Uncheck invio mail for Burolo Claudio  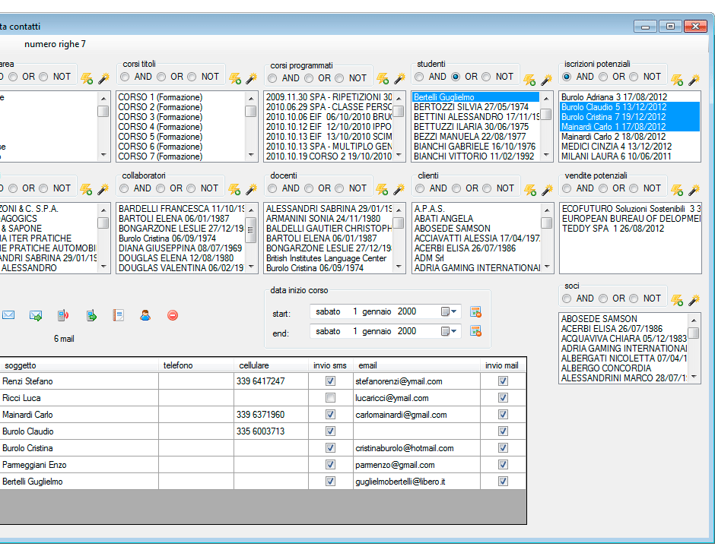tap(503, 431)
